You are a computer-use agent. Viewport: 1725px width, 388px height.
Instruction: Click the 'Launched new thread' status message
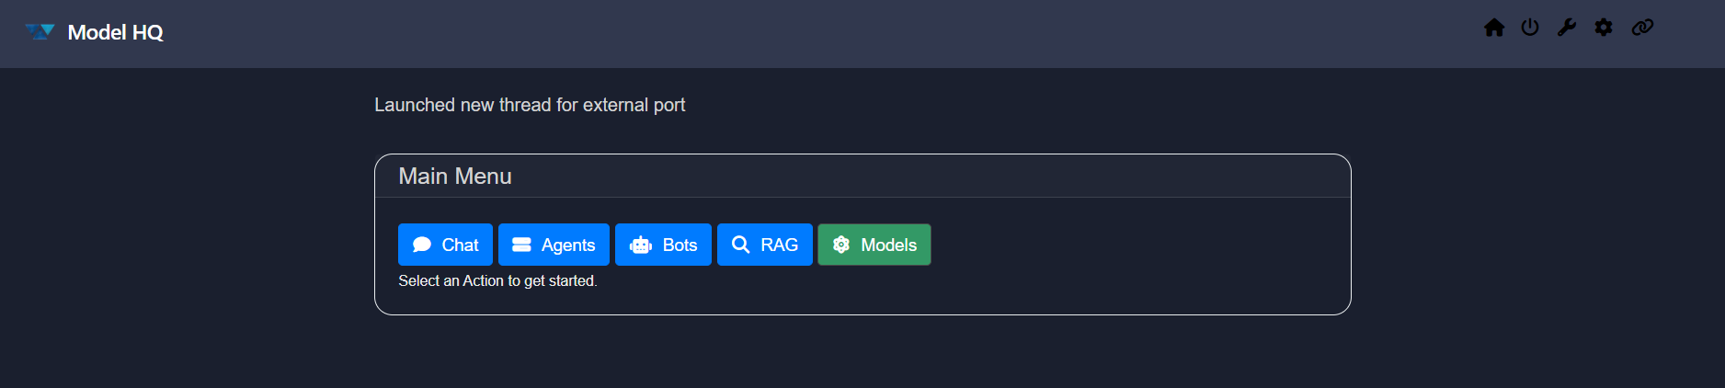point(530,105)
